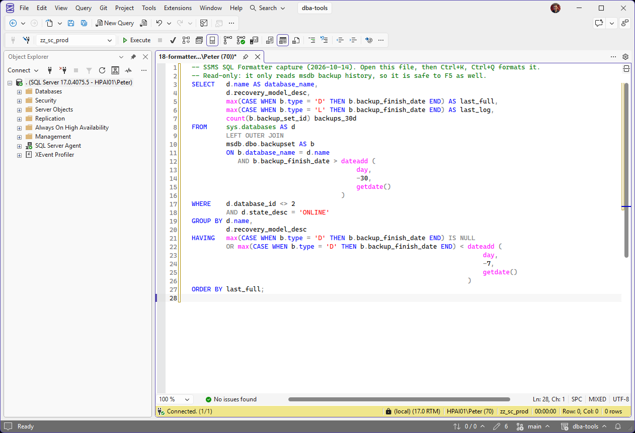635x433 pixels.
Task: Open the zz_sc_prod database dropdown
Action: click(x=110, y=40)
